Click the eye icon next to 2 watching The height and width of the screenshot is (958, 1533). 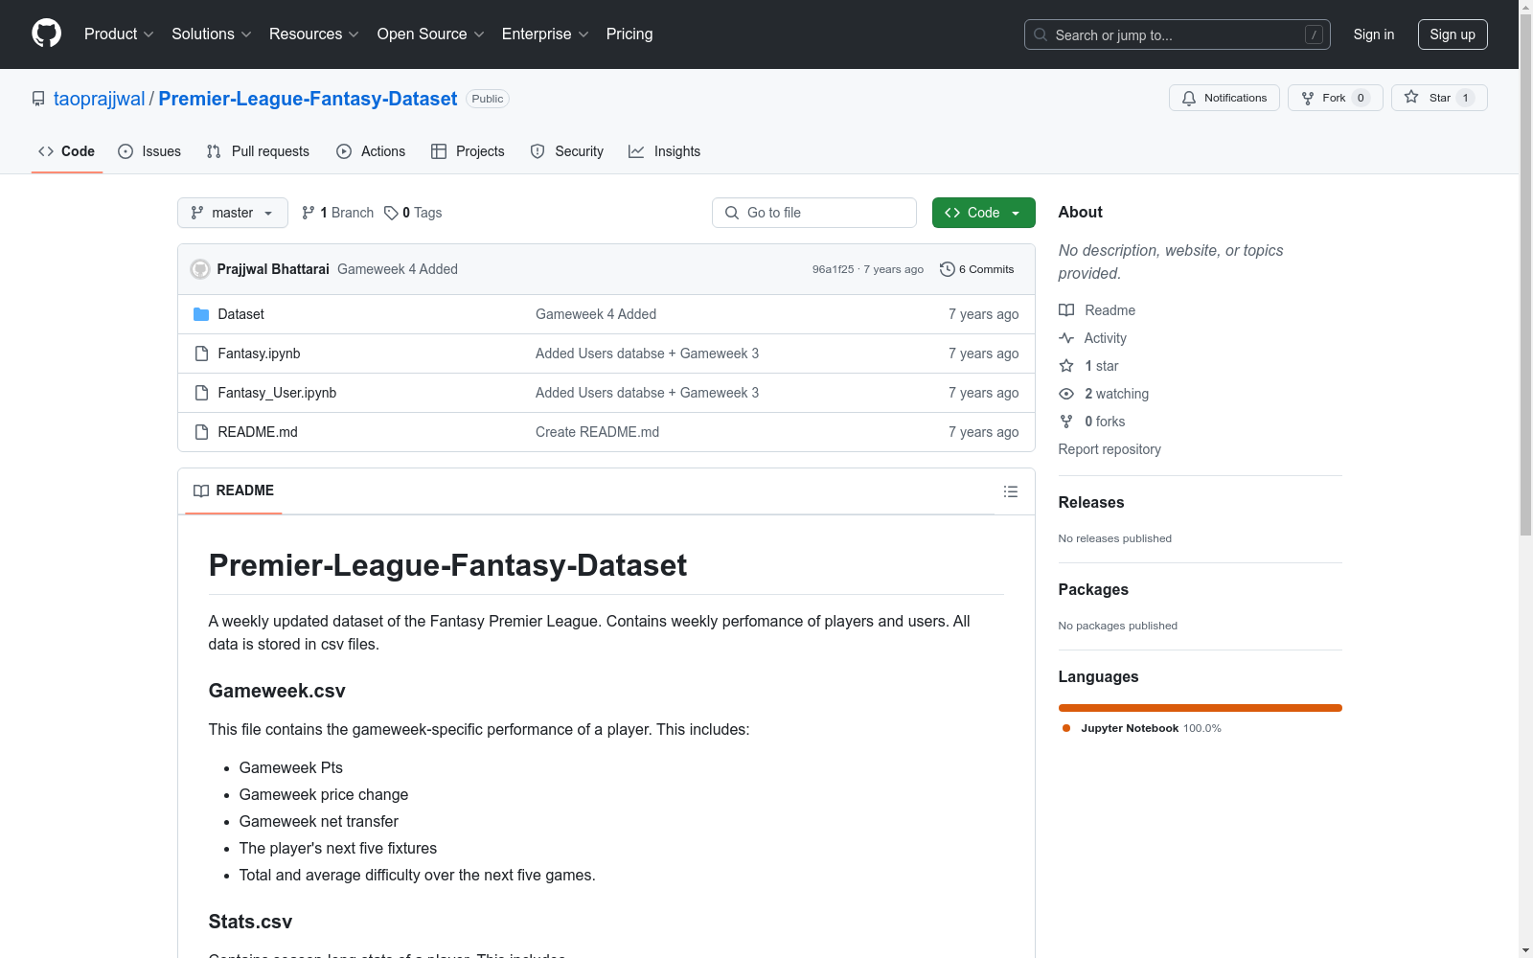(1066, 394)
